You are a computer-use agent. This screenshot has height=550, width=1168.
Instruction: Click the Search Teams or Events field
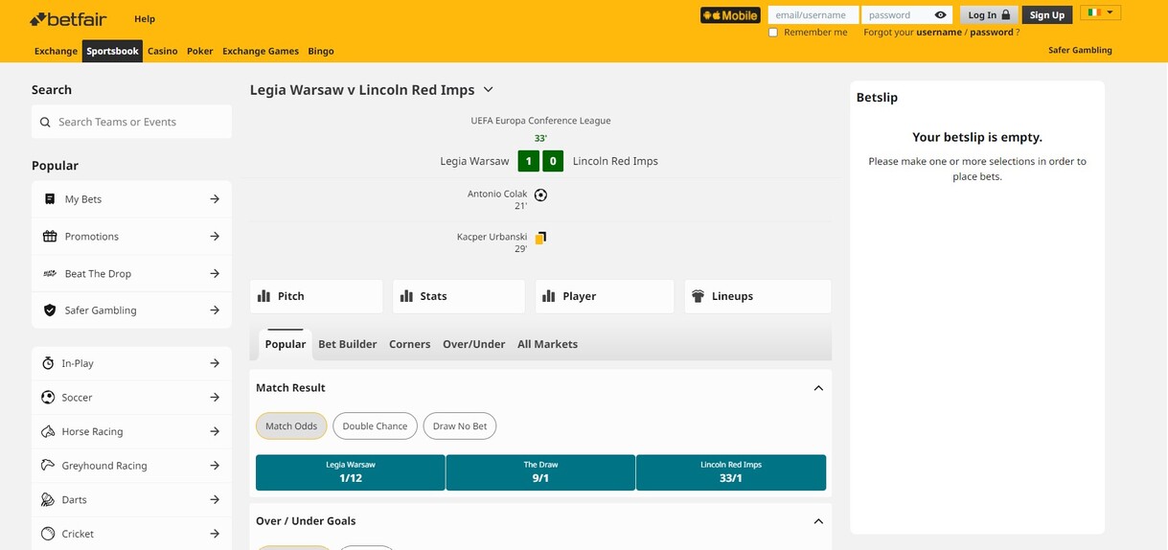point(131,122)
